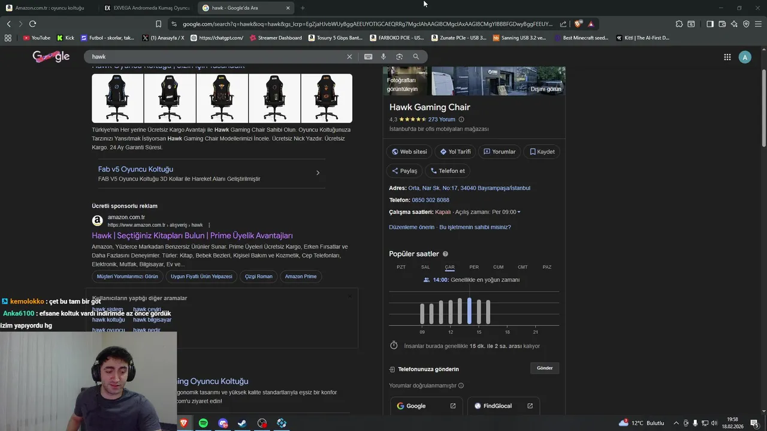Submit the search with the magnifier icon
Image resolution: width=767 pixels, height=431 pixels.
pyautogui.click(x=416, y=56)
